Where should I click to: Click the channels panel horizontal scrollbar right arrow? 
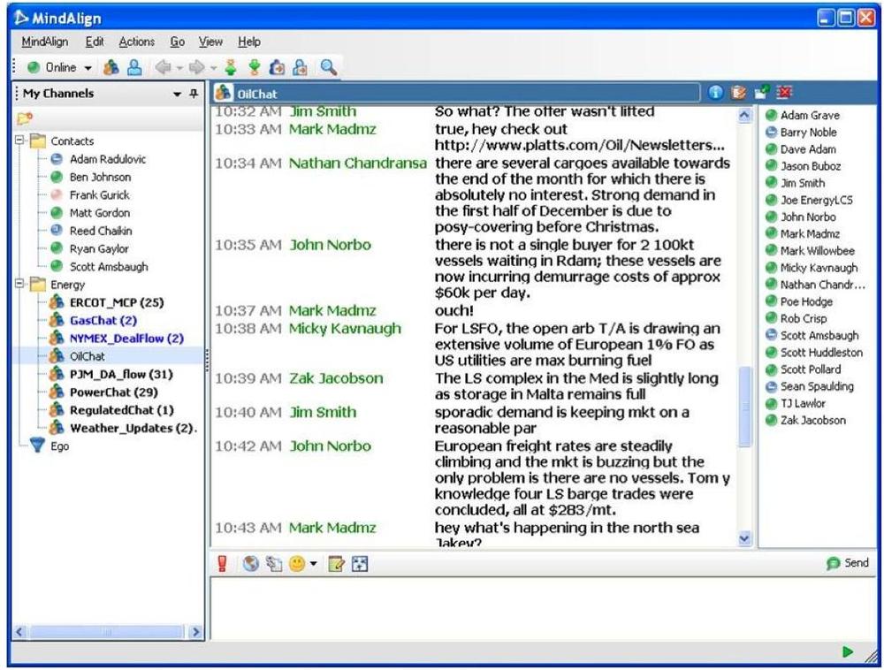(x=195, y=632)
